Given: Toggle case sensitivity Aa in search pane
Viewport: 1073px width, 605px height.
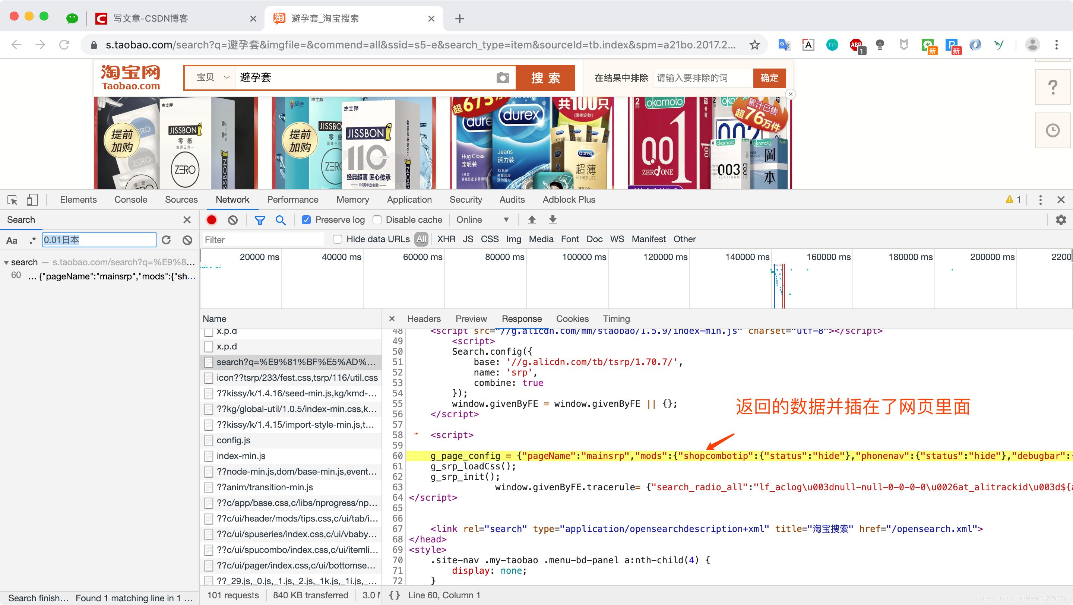Looking at the screenshot, I should [x=11, y=240].
